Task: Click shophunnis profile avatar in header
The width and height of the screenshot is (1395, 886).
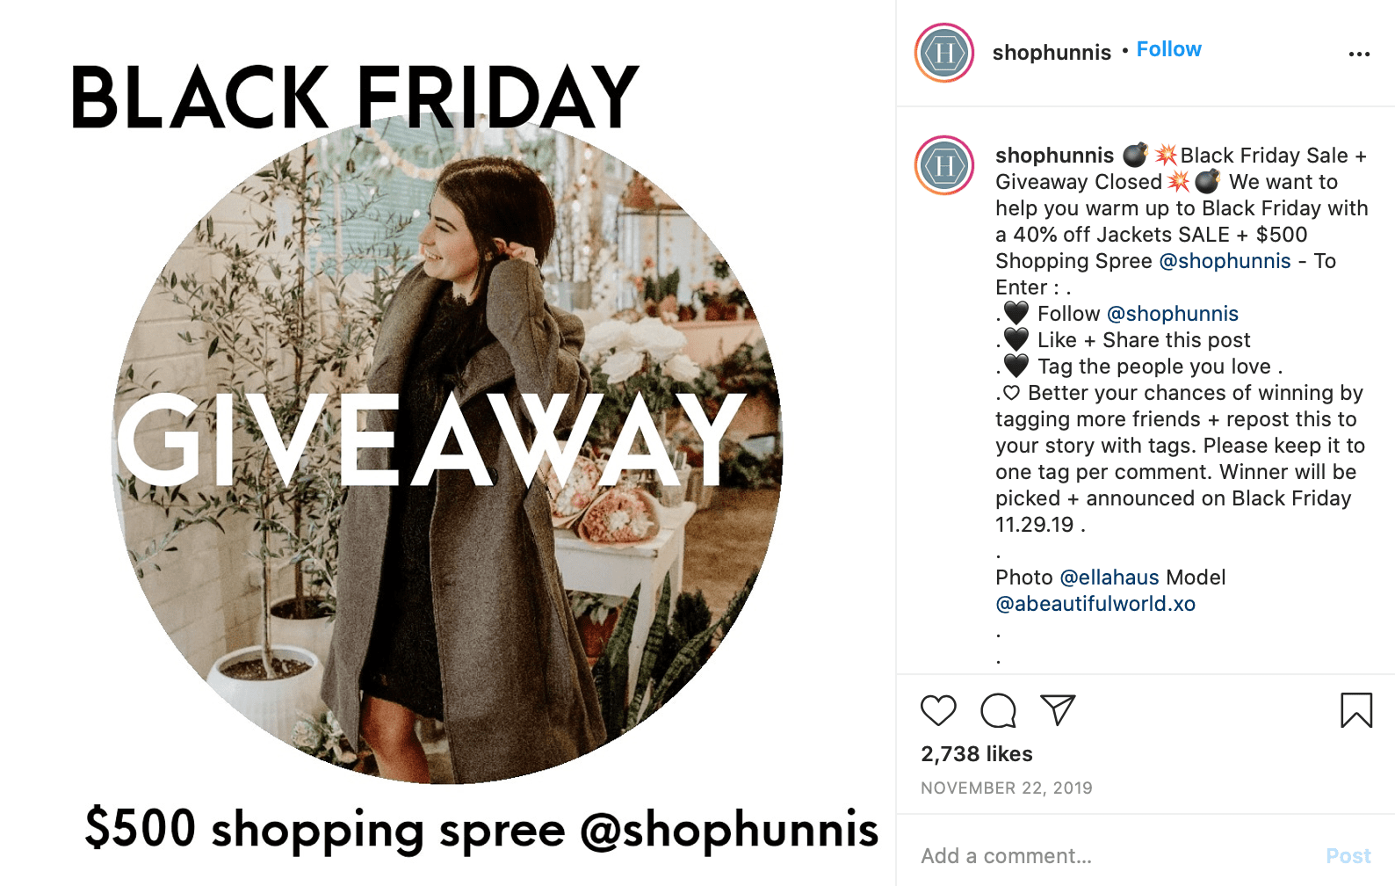Action: click(944, 53)
